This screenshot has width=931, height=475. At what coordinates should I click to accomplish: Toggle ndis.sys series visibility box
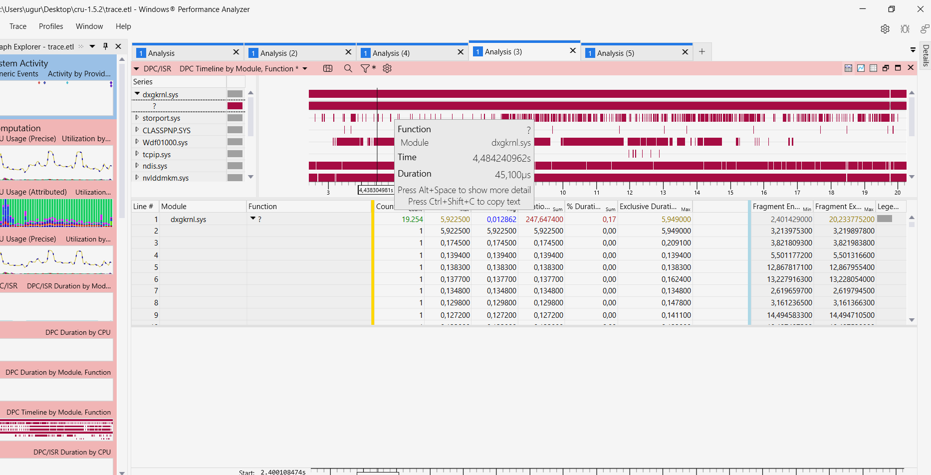click(235, 166)
